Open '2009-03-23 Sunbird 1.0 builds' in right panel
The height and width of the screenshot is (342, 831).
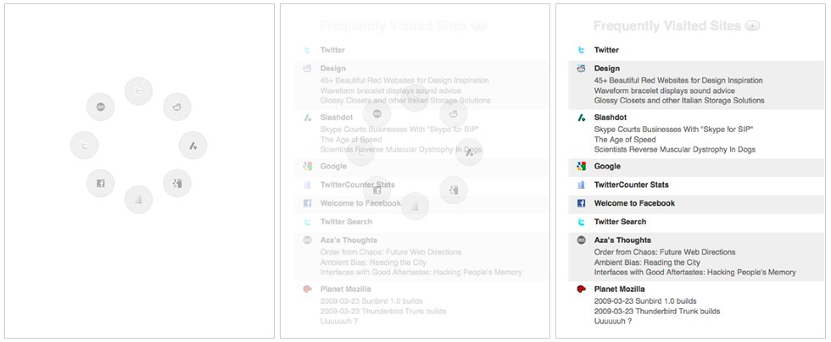645,301
